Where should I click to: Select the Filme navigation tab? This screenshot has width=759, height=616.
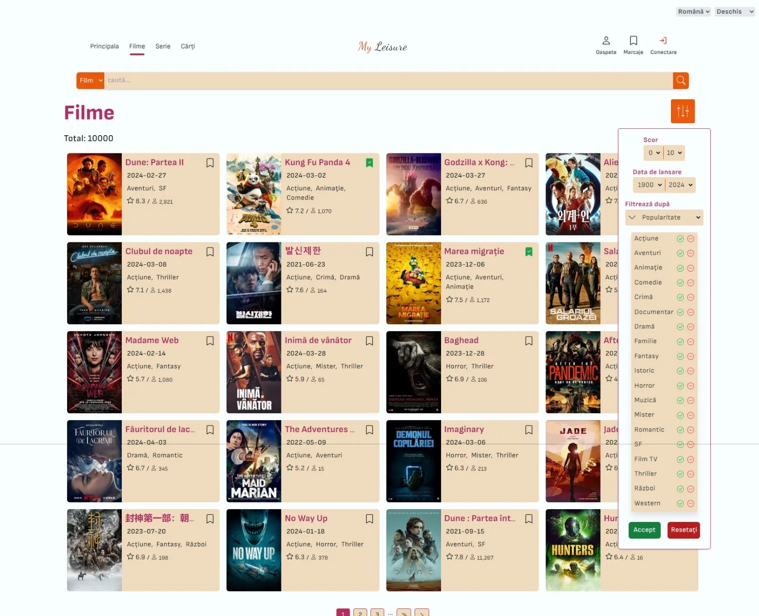point(137,46)
